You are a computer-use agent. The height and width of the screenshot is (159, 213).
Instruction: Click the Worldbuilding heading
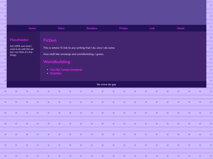coord(57,62)
